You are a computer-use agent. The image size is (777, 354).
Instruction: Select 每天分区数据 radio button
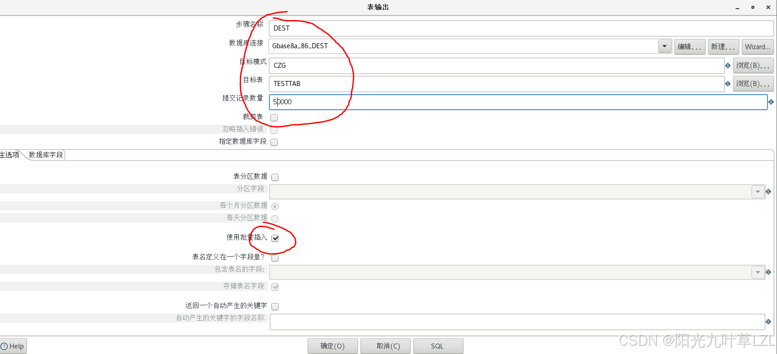pos(275,218)
